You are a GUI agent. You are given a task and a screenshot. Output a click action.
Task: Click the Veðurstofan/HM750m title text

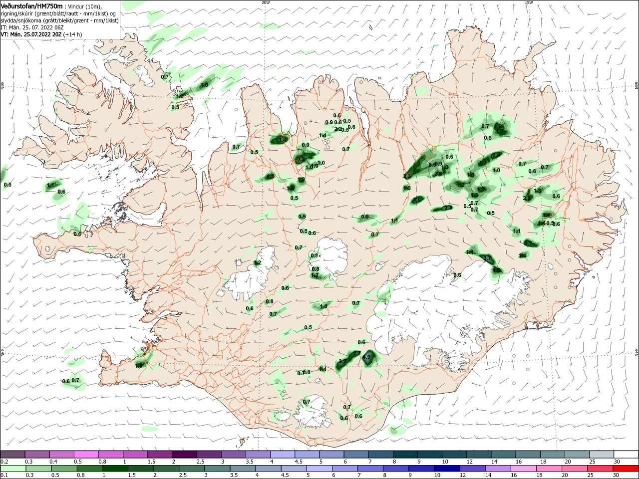(31, 6)
